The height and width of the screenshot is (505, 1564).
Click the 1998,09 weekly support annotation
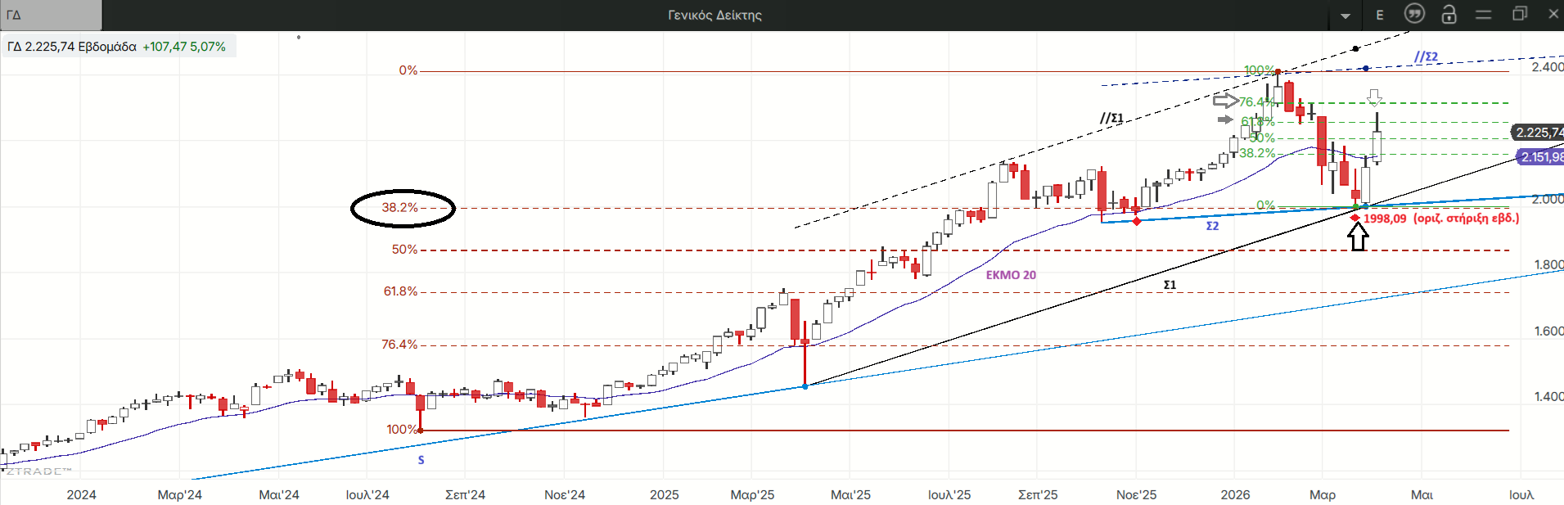click(x=1440, y=219)
